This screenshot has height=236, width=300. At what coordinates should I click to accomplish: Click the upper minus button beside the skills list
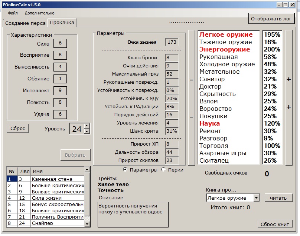point(191,80)
